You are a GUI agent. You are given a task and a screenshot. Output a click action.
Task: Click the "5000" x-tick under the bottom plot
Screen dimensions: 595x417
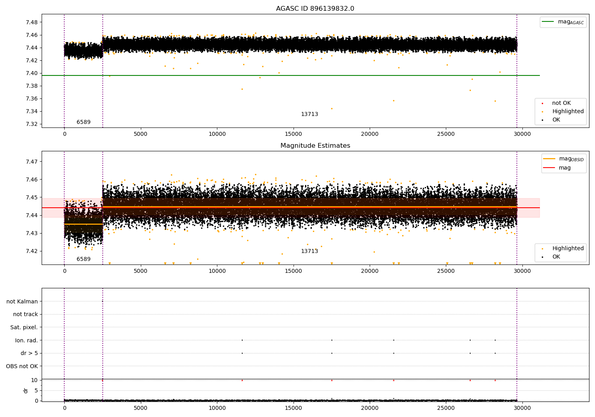pos(140,408)
